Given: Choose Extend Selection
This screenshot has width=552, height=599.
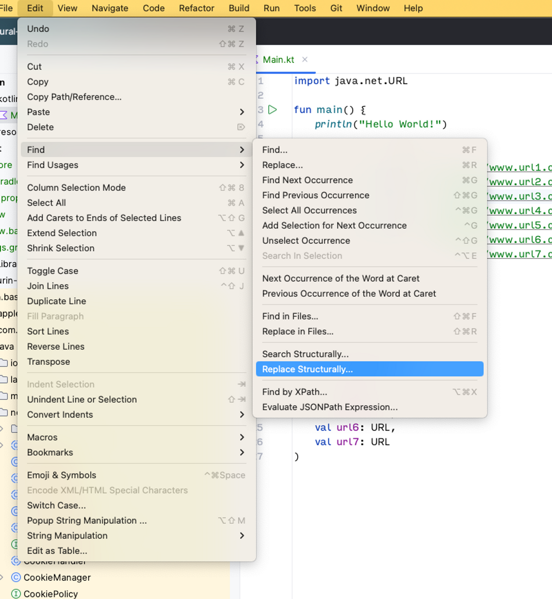Looking at the screenshot, I should 137,233.
